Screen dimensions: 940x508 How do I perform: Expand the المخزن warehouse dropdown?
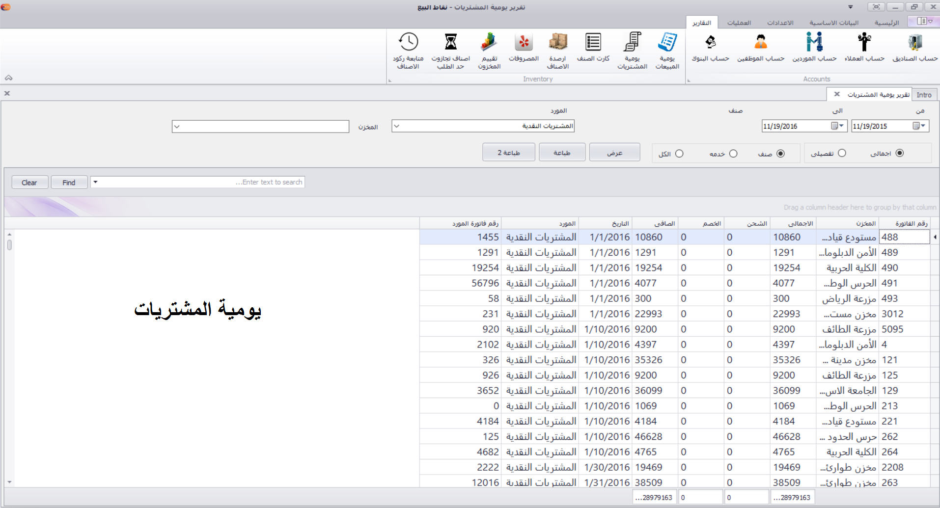[x=177, y=127]
